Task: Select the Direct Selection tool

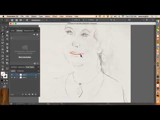Action: 6,27
